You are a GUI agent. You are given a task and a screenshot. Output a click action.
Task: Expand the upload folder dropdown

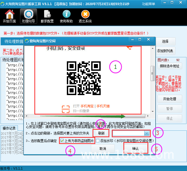147,133
